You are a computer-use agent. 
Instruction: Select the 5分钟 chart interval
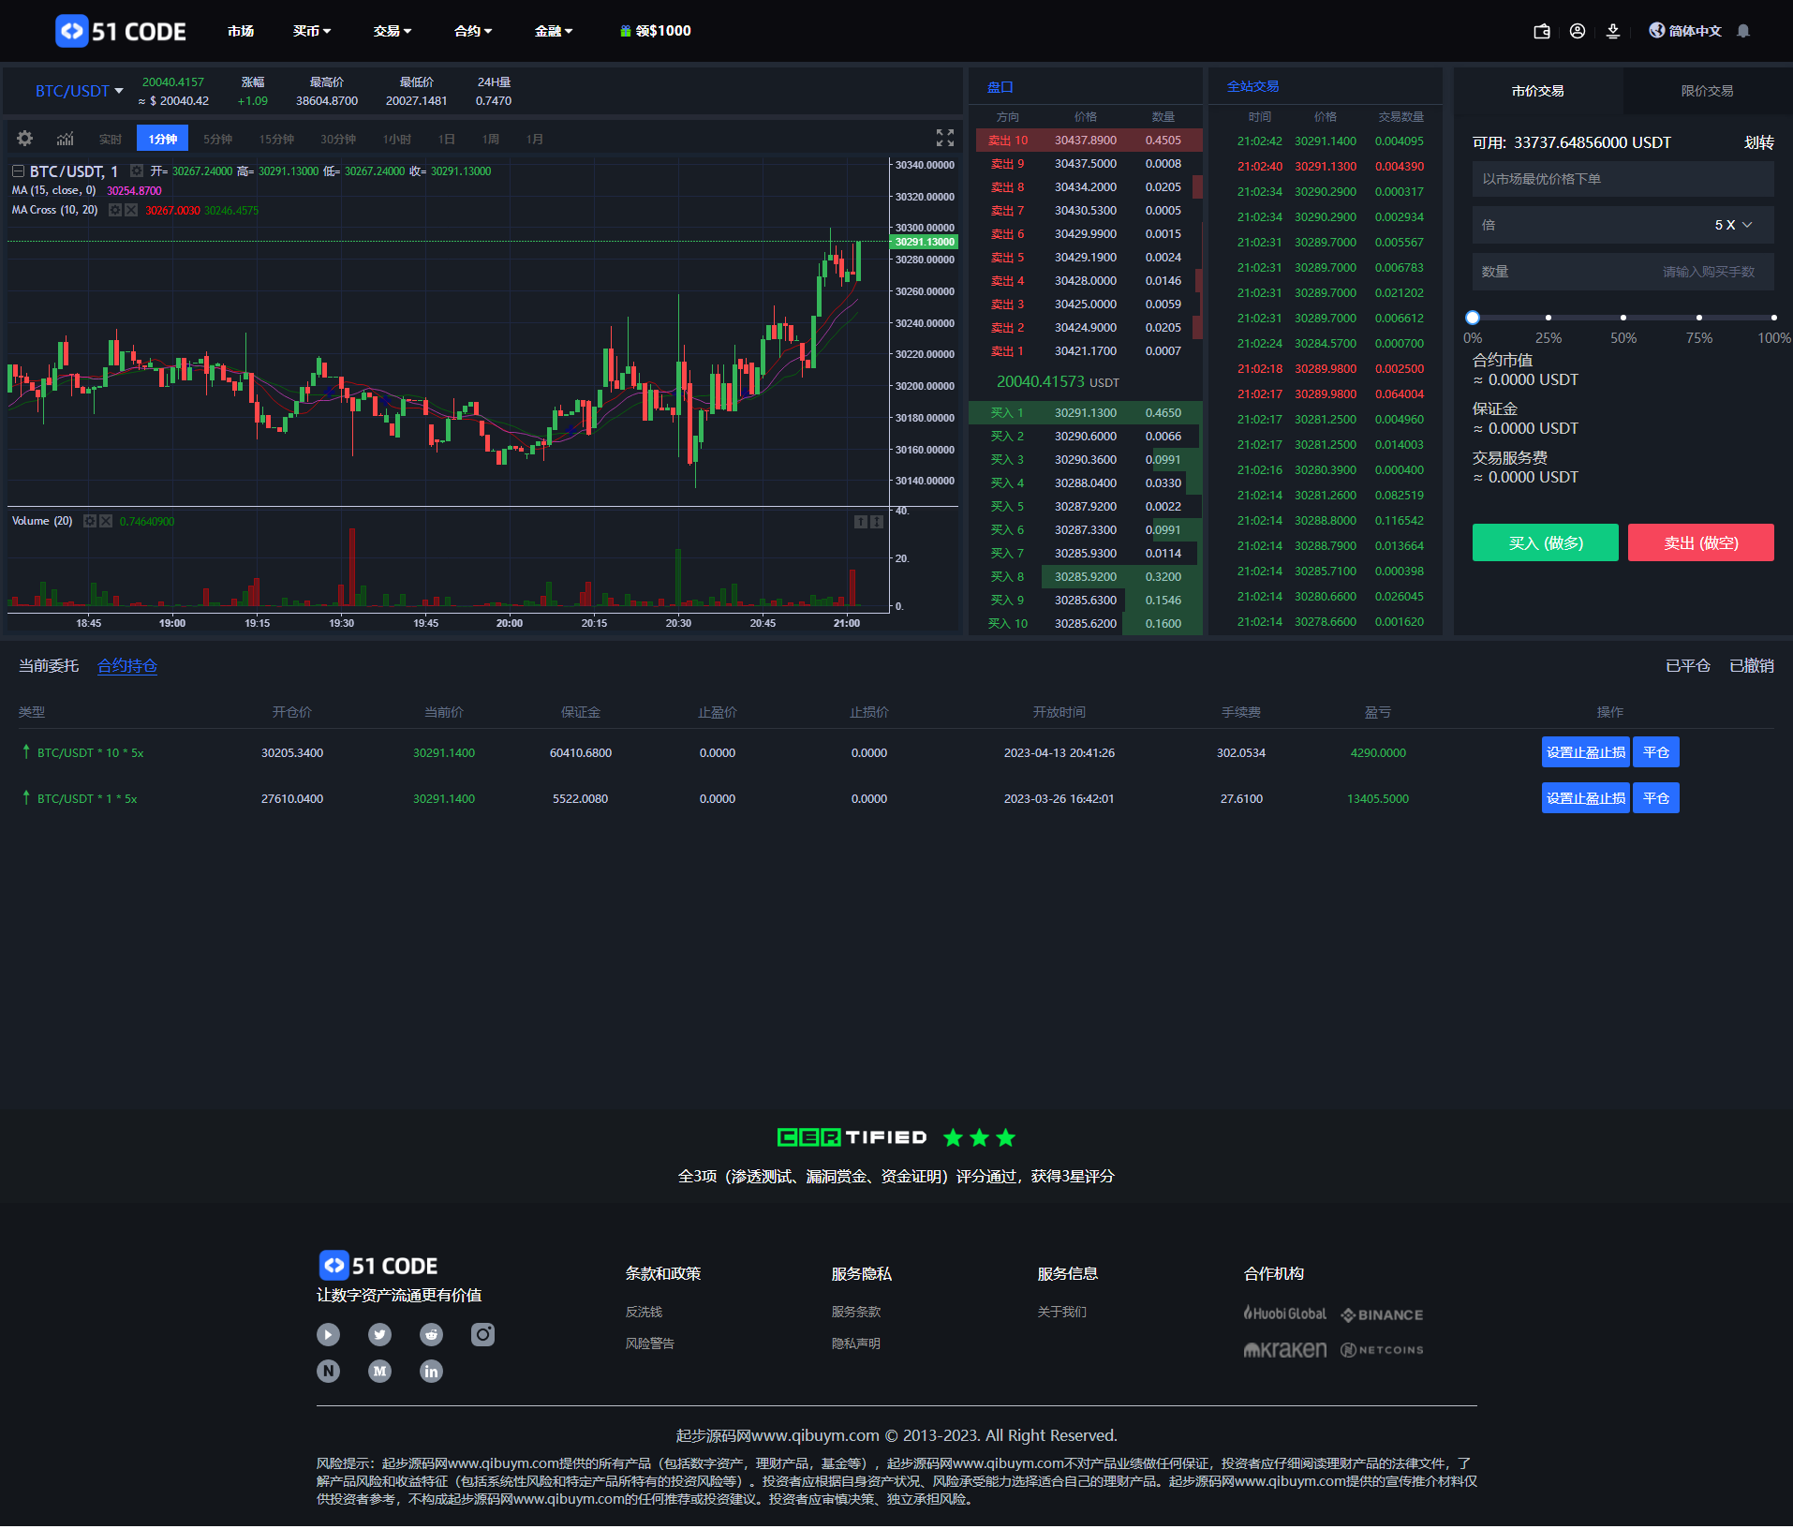(x=217, y=139)
